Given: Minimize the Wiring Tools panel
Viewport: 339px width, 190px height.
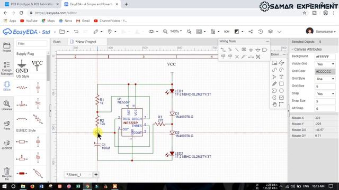Looking at the screenshot, I should (267, 41).
